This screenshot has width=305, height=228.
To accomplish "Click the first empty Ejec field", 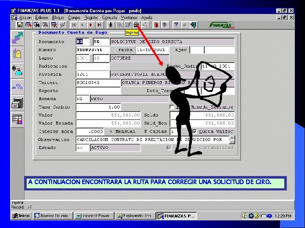I will [197, 50].
